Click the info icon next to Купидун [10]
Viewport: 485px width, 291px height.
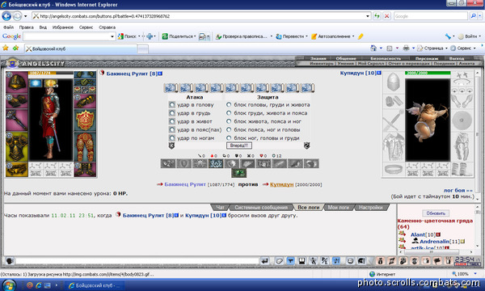[379, 73]
